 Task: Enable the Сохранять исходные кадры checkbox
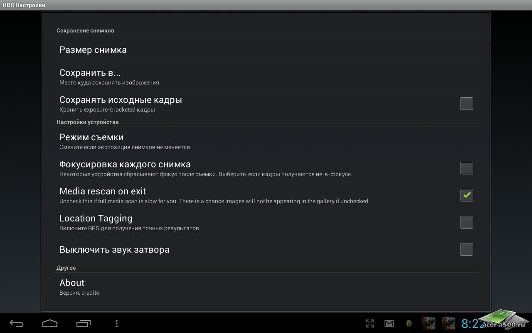click(466, 104)
